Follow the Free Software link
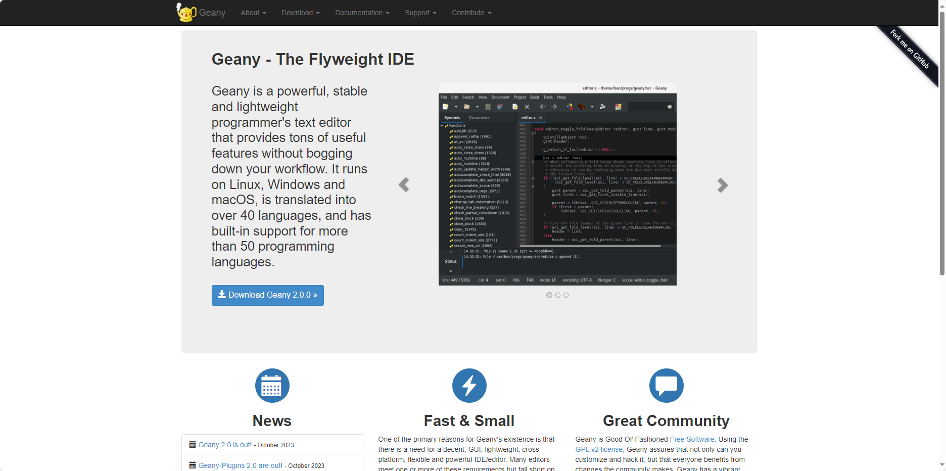 (x=692, y=439)
